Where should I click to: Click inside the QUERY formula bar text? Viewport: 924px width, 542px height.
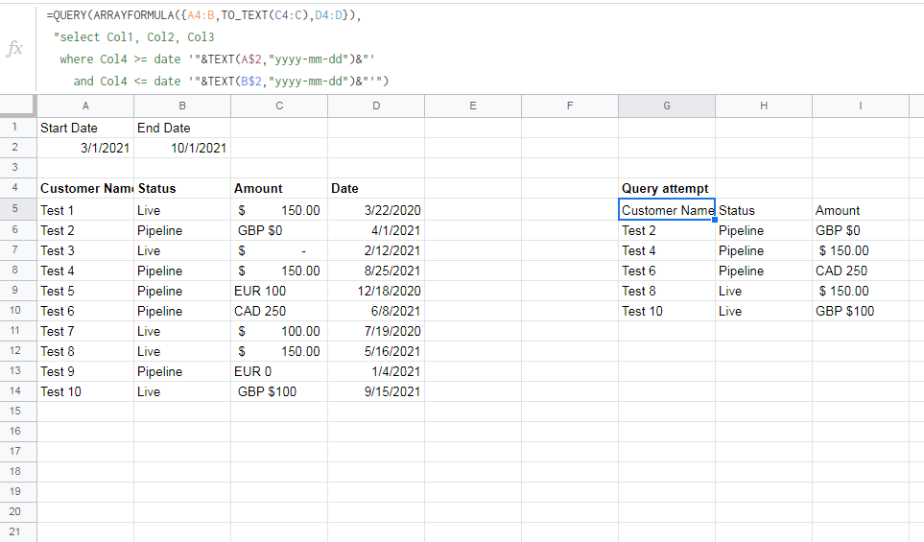[x=218, y=48]
